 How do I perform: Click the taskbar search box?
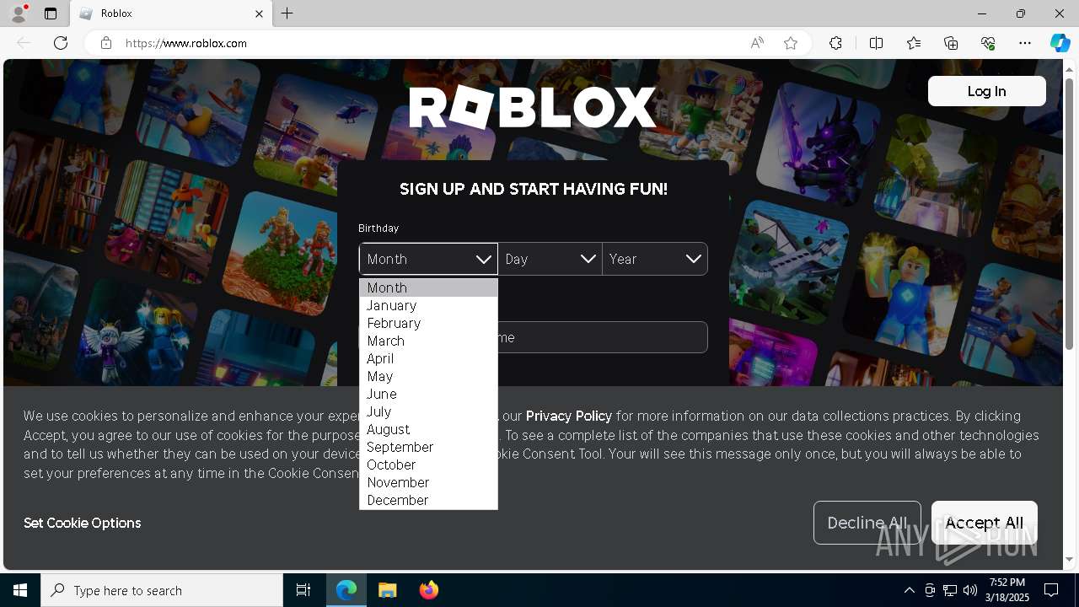[162, 590]
